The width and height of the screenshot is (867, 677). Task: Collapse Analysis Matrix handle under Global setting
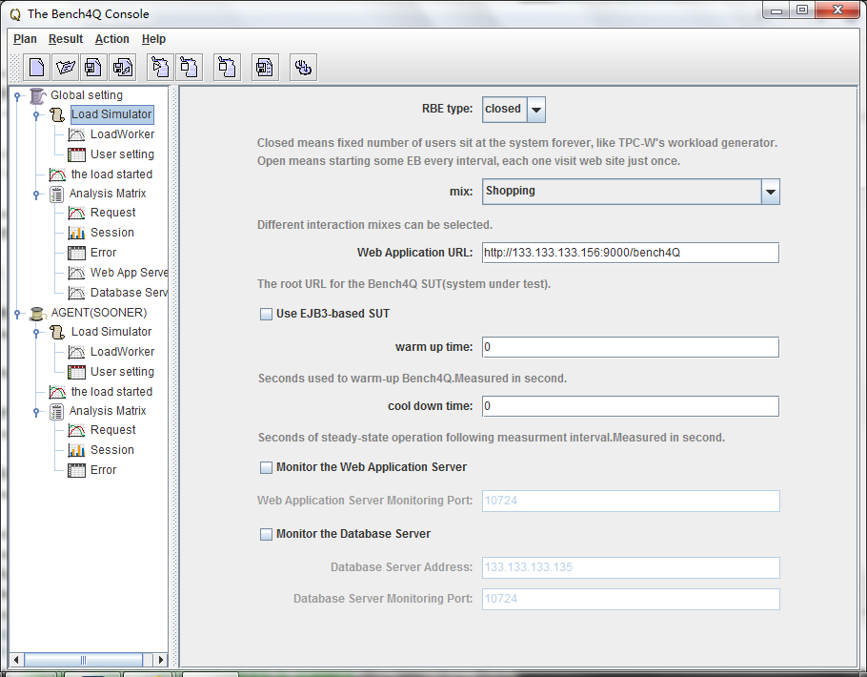tap(36, 195)
